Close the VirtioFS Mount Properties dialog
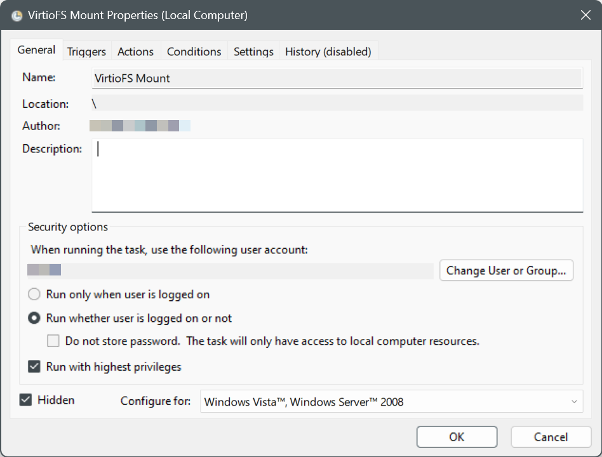The width and height of the screenshot is (602, 457). click(585, 15)
